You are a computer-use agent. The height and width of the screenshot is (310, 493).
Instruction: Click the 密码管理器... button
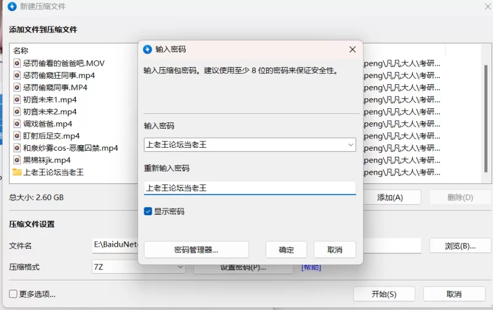click(x=196, y=250)
